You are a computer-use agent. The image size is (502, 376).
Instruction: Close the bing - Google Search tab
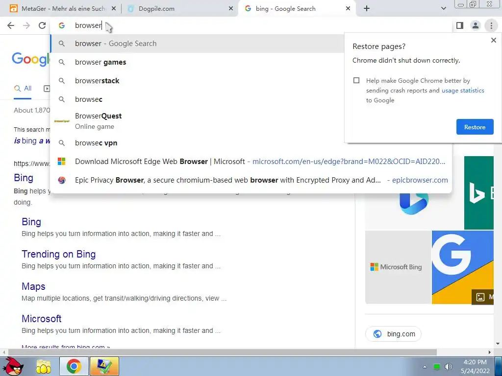pyautogui.click(x=348, y=9)
